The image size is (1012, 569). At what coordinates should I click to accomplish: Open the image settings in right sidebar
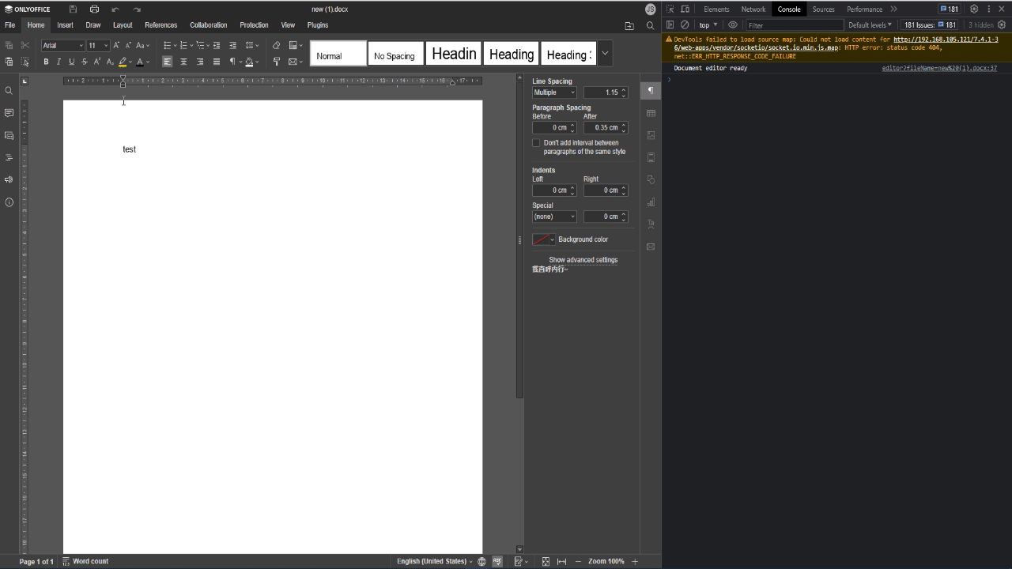click(651, 135)
